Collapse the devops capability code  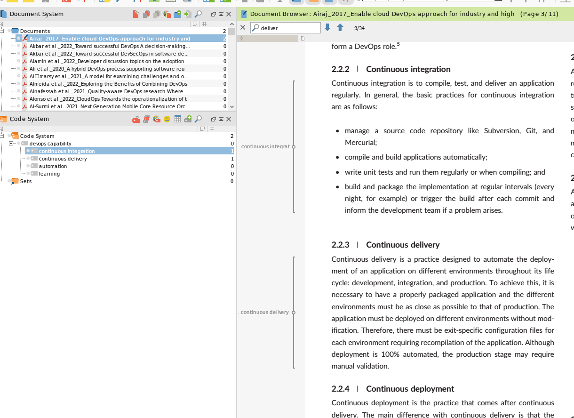coord(10,144)
